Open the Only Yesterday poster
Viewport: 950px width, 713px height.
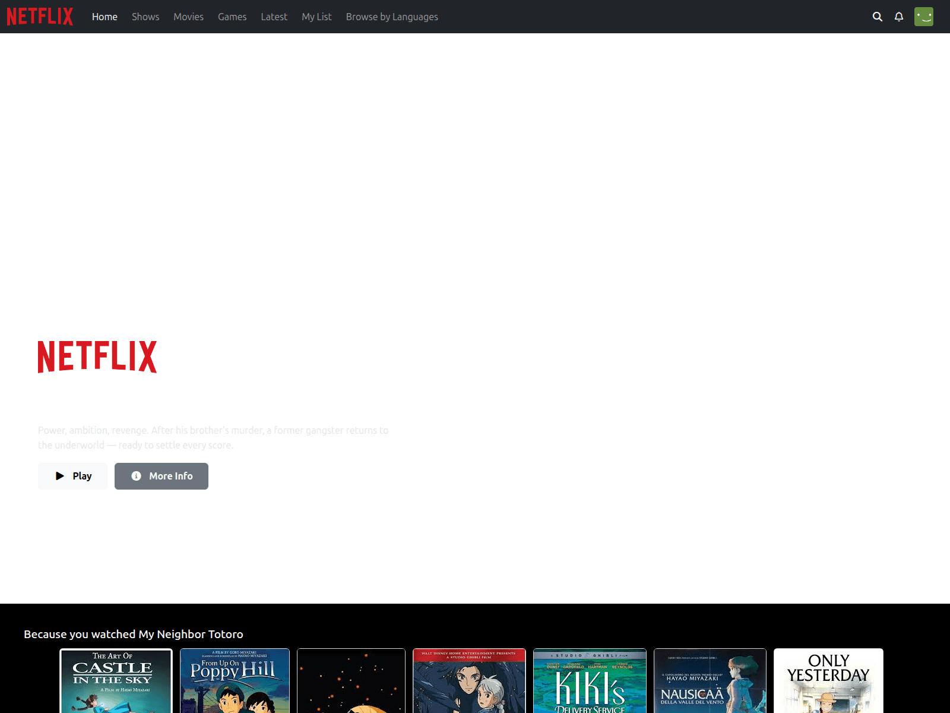(x=828, y=681)
